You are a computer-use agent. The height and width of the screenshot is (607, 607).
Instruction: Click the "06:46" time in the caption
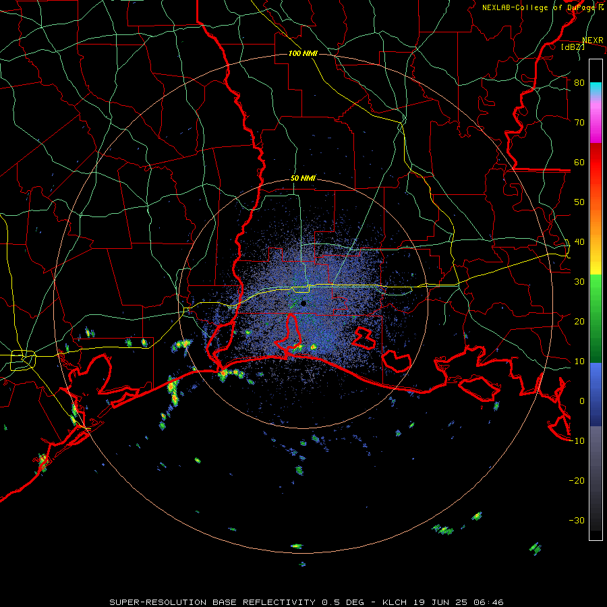pos(489,602)
